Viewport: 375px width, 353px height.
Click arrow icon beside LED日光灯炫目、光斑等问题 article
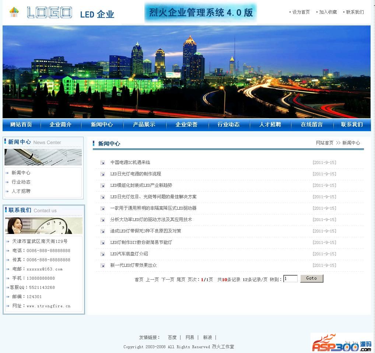point(103,197)
